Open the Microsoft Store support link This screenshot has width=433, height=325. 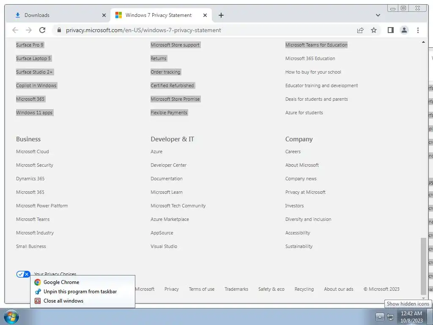pyautogui.click(x=175, y=45)
